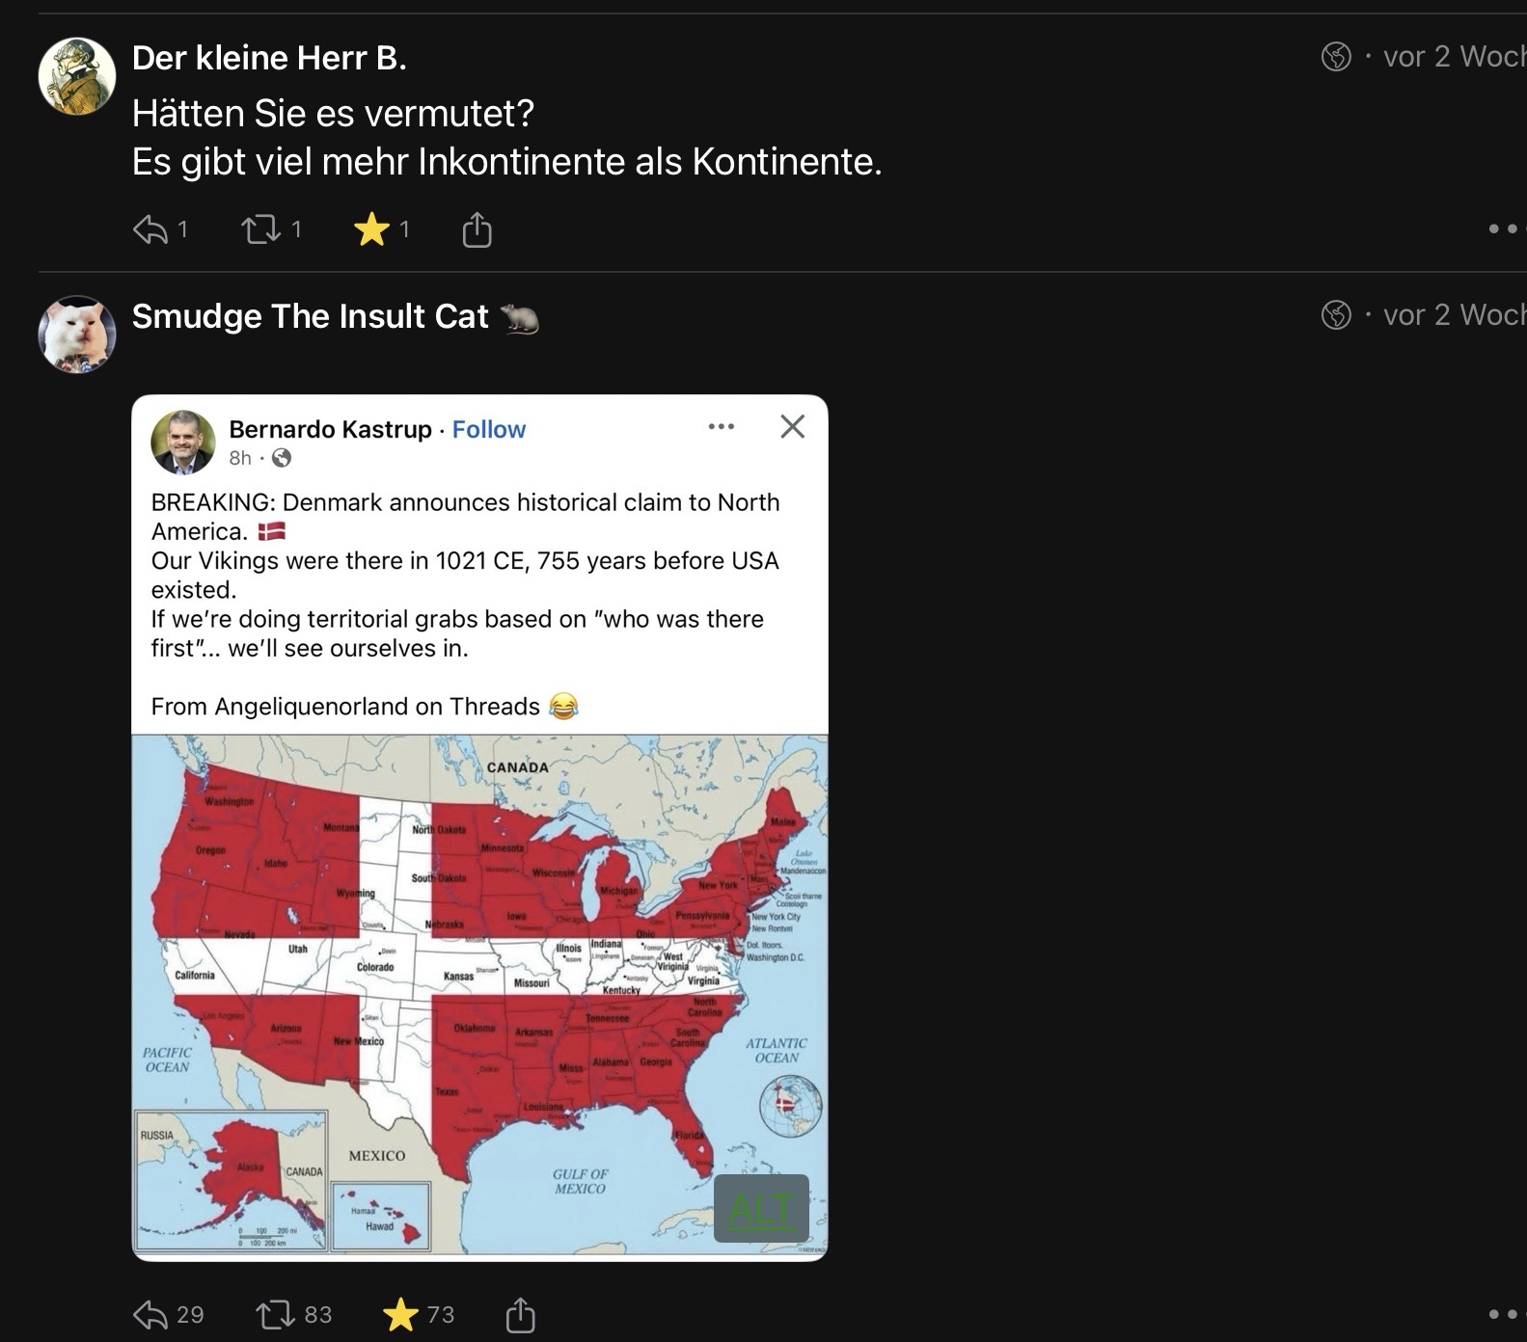Open the timestamp of Herr B.'s post

point(1453,57)
